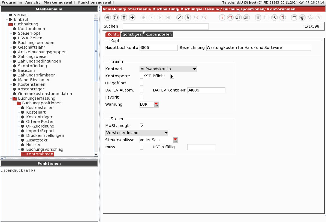The image size is (326, 222).
Task: Click the refresh circular arrow icon
Action: coord(116,17)
